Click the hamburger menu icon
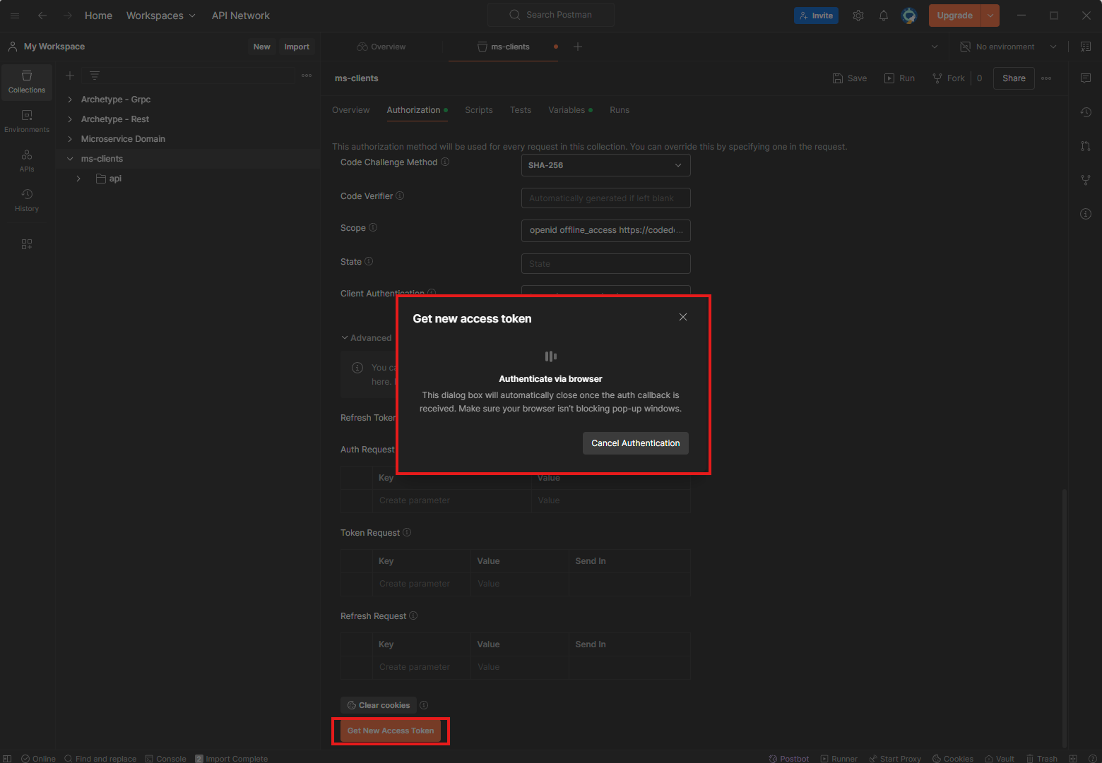Screen dimensions: 1102x763 point(15,16)
